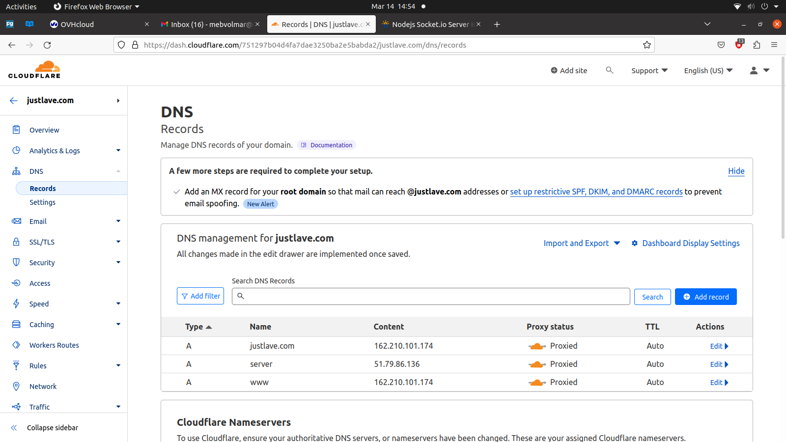Open the Security shield icon
786x442 pixels.
[x=16, y=262]
